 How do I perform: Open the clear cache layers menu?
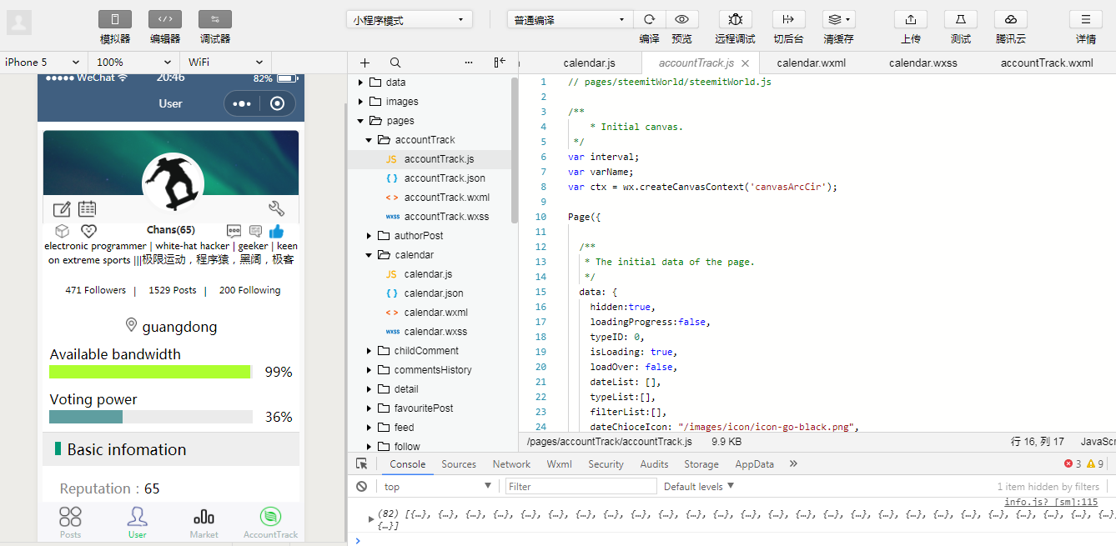pos(838,19)
